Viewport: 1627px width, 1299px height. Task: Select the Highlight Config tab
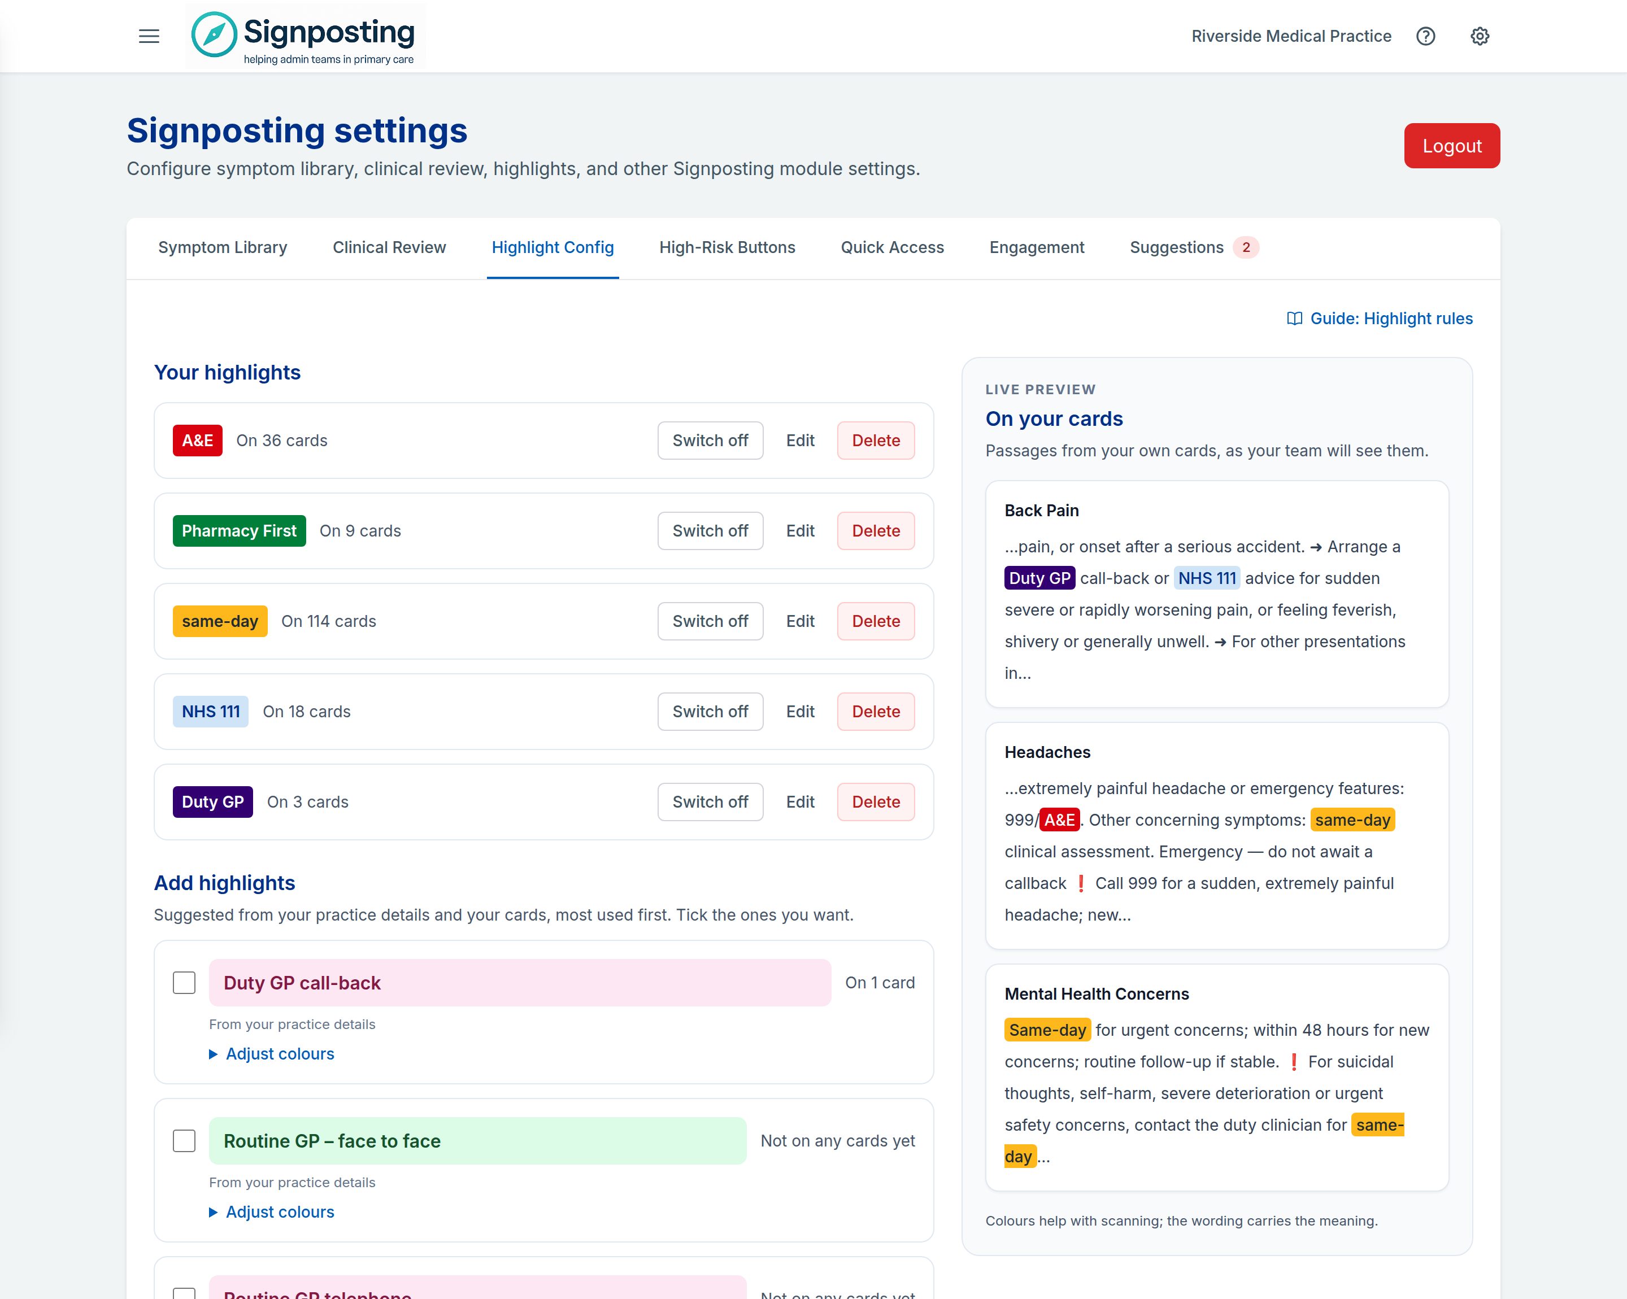click(553, 247)
